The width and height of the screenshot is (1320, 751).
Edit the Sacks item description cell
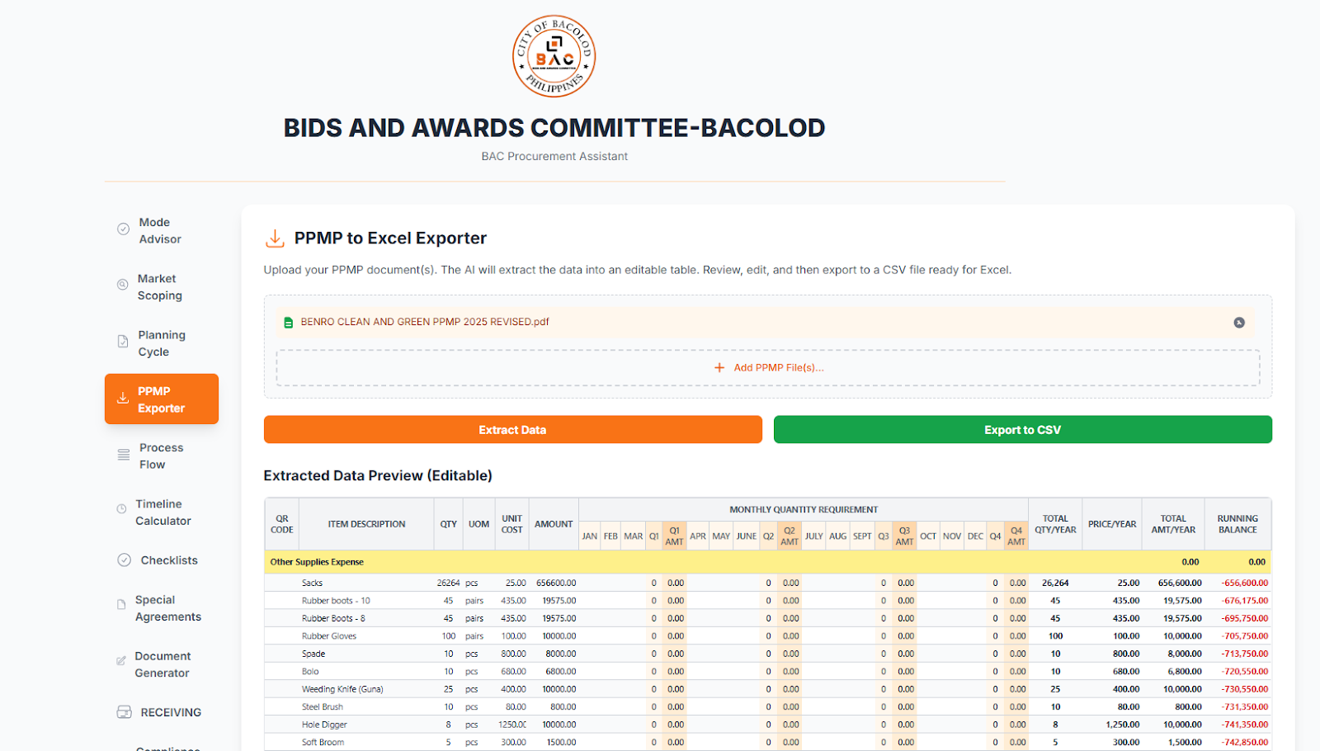366,583
